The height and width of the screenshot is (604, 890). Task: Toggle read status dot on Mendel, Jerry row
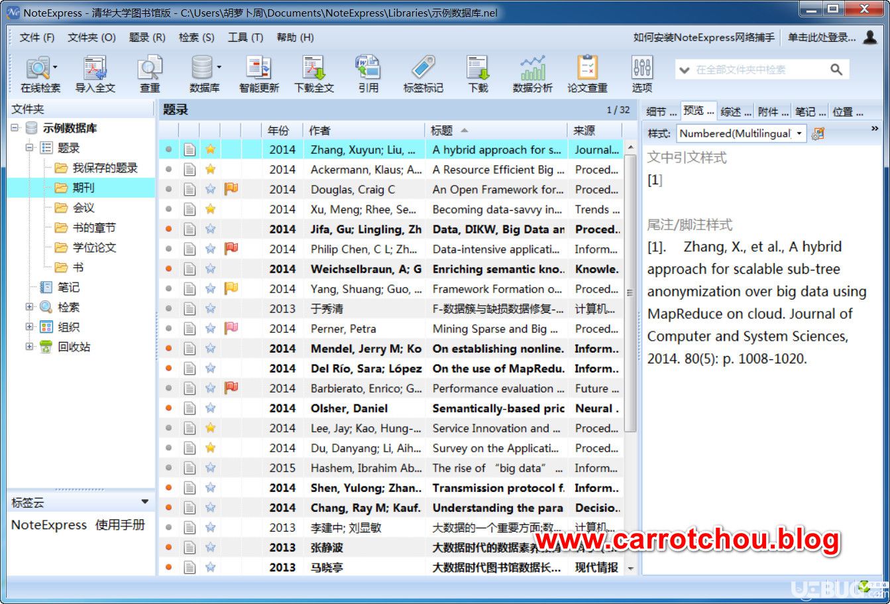click(168, 348)
